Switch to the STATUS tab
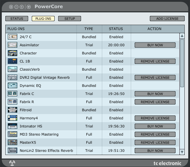Image resolution: width=190 pixels, height=167 pixels. (17, 19)
